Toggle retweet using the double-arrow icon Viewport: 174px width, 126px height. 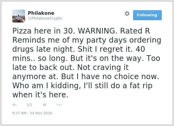pos(30,105)
